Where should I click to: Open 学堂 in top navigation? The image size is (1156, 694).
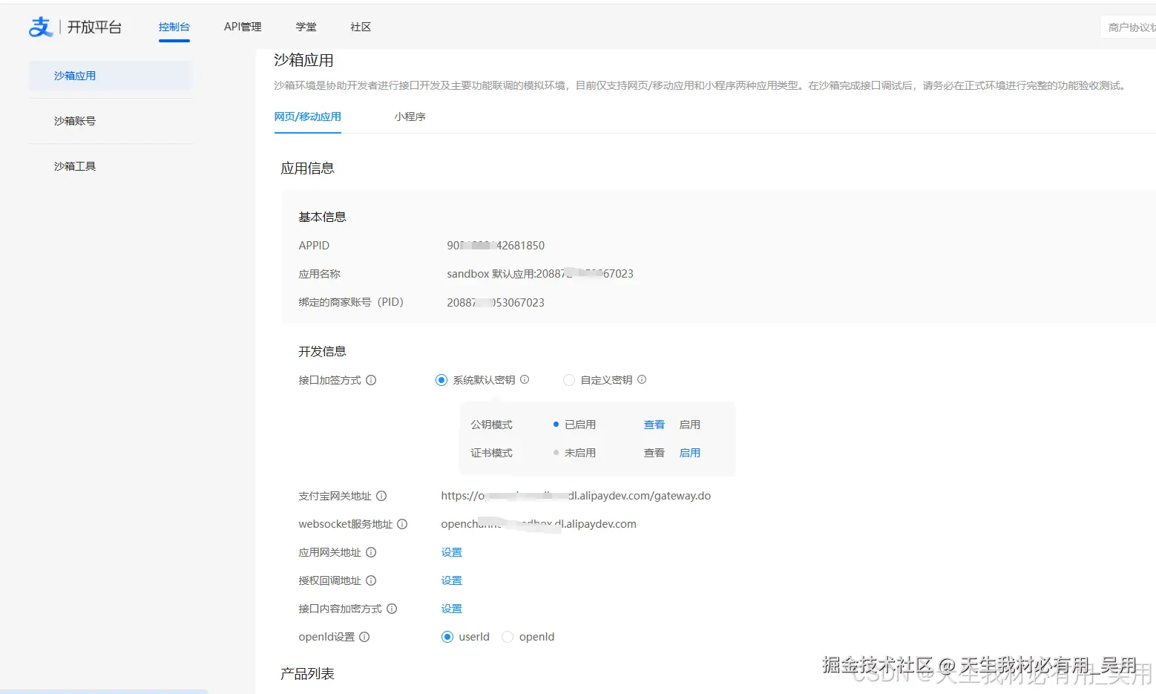[306, 27]
